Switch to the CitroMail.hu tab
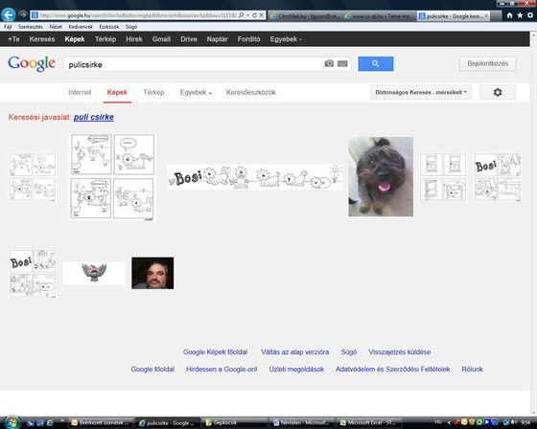This screenshot has height=429, width=537. point(305,16)
